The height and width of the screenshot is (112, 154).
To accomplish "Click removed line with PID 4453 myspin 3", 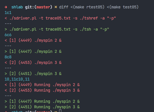I will click(33, 63).
